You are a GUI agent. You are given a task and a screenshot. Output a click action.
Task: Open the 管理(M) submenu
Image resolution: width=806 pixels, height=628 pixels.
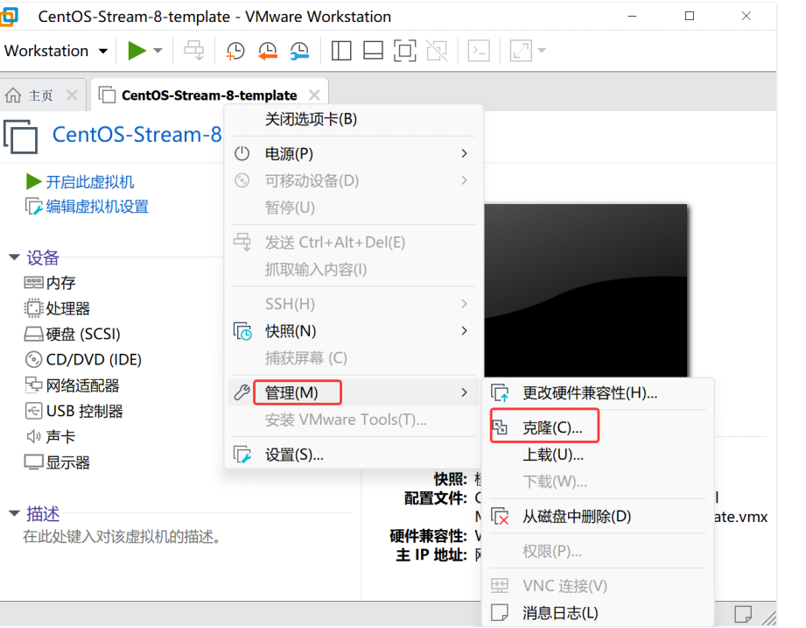point(354,393)
